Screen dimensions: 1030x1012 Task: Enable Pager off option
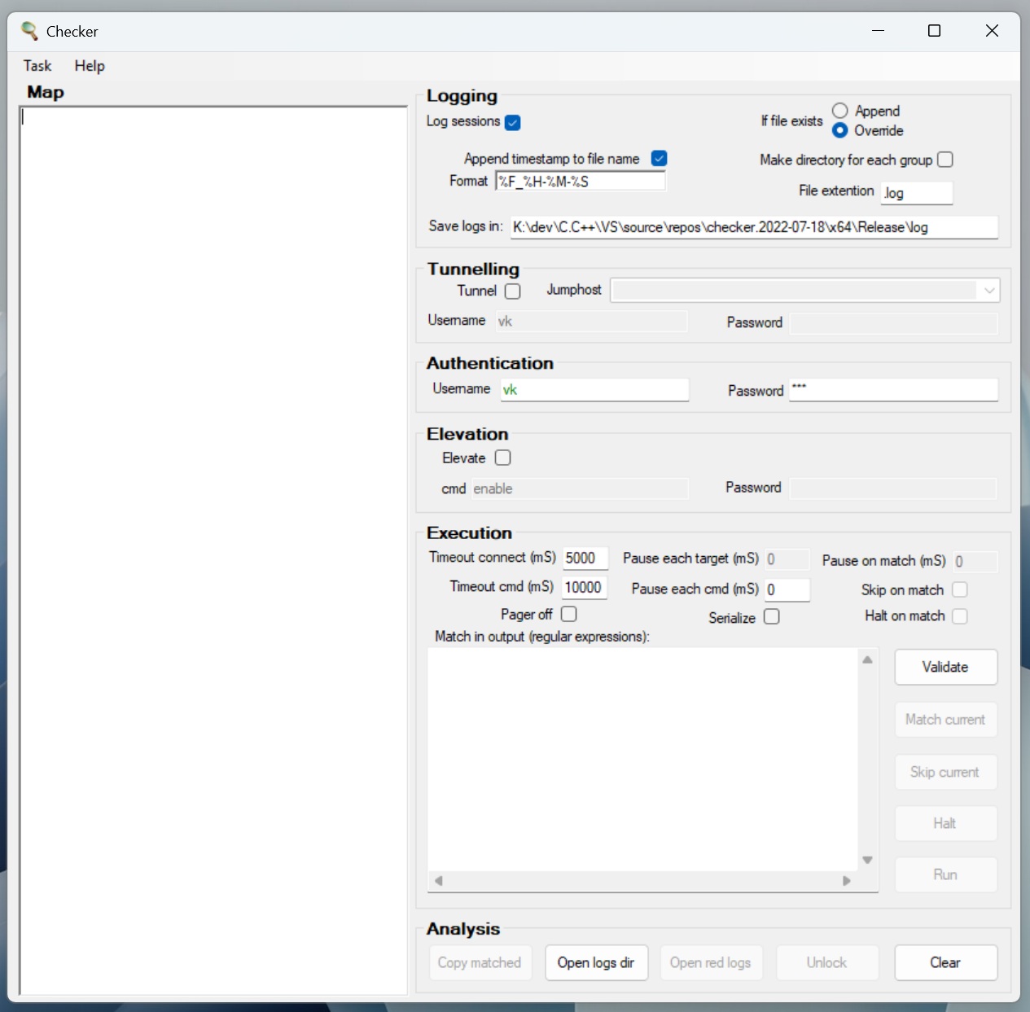coord(569,614)
